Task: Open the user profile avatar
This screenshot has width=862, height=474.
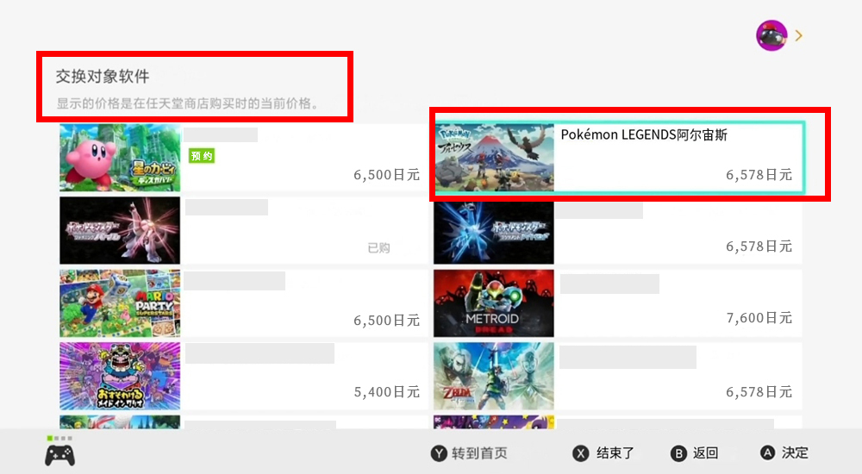Action: (x=771, y=35)
